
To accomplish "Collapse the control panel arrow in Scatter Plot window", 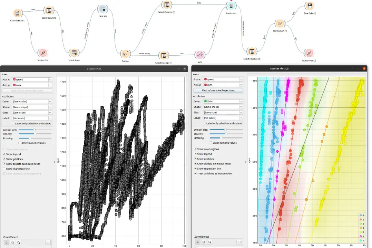I will [55, 162].
